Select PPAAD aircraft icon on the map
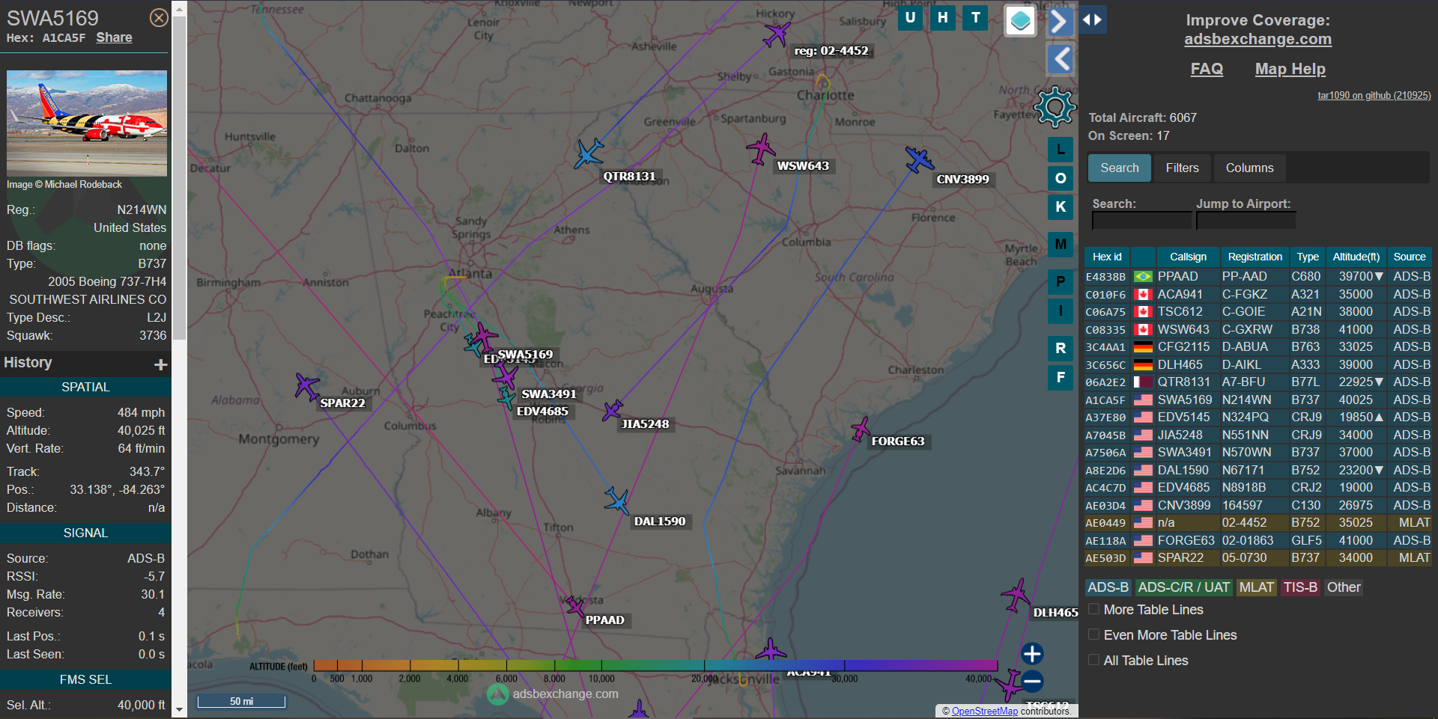 point(575,605)
